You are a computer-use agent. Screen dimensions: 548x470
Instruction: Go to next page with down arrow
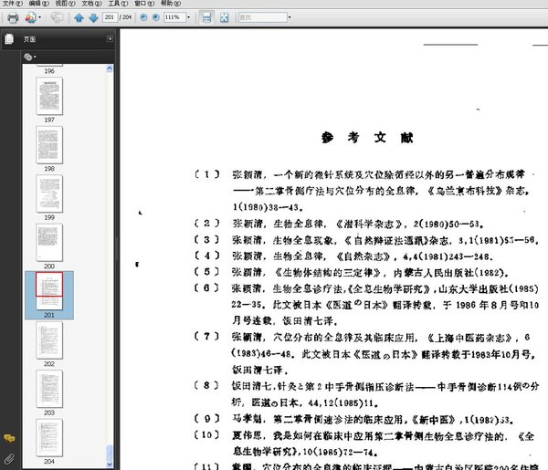click(x=93, y=17)
